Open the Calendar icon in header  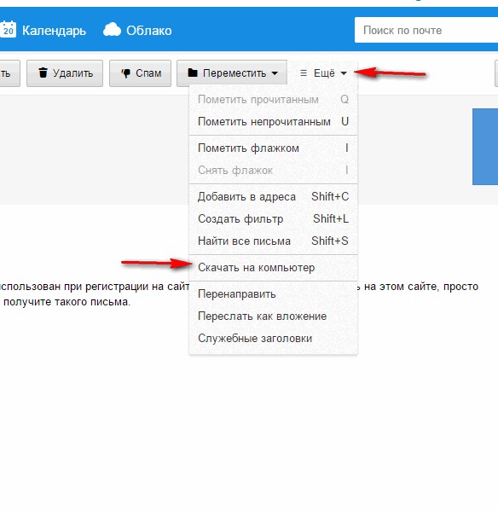[8, 30]
